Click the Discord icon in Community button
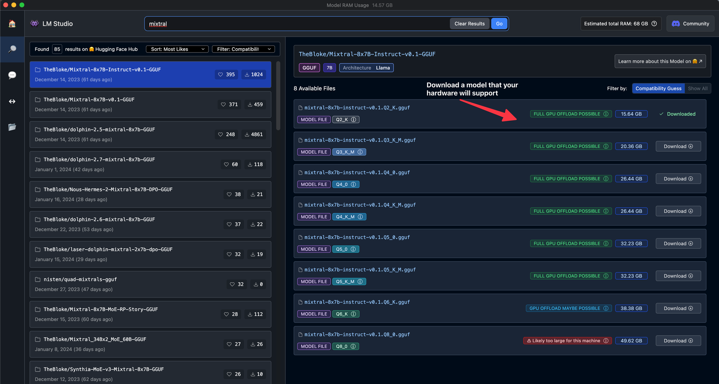 pos(676,24)
